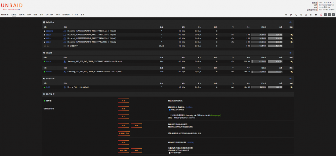Click the disk icon of the Hitachi sde drive
The height and width of the screenshot is (156, 336).
pos(65,34)
